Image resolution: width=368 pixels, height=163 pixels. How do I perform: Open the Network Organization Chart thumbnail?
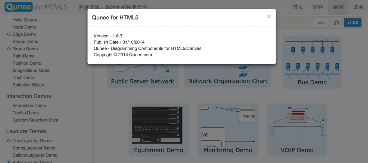pos(228,75)
